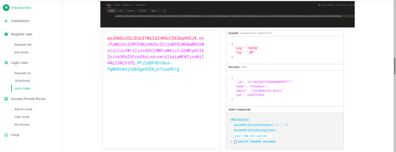Click the Login User tools icon
The height and width of the screenshot is (152, 396).
click(x=6, y=63)
